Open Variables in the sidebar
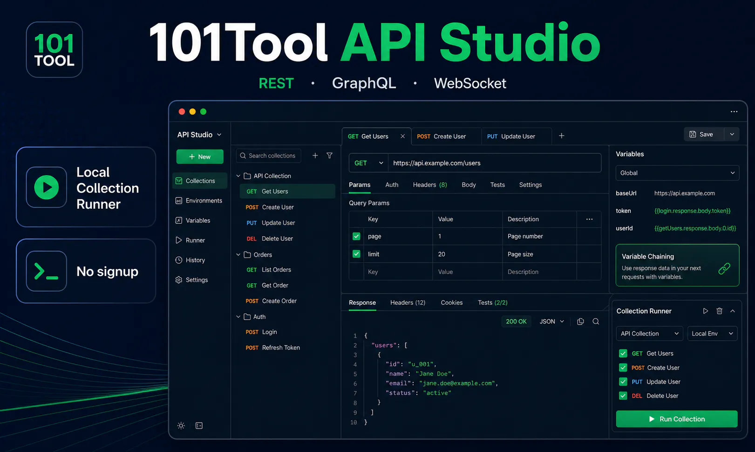 click(x=193, y=220)
